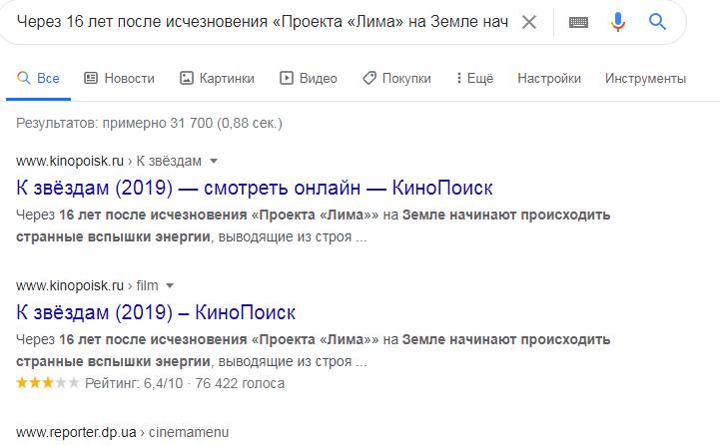Click inside the search query field
The height and width of the screenshot is (445, 720).
point(263,22)
